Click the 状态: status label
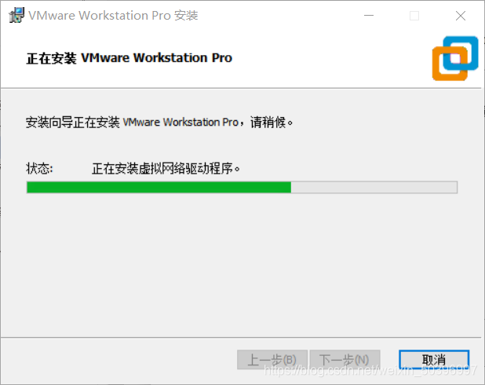Viewport: 485px width, 385px height. [x=39, y=169]
